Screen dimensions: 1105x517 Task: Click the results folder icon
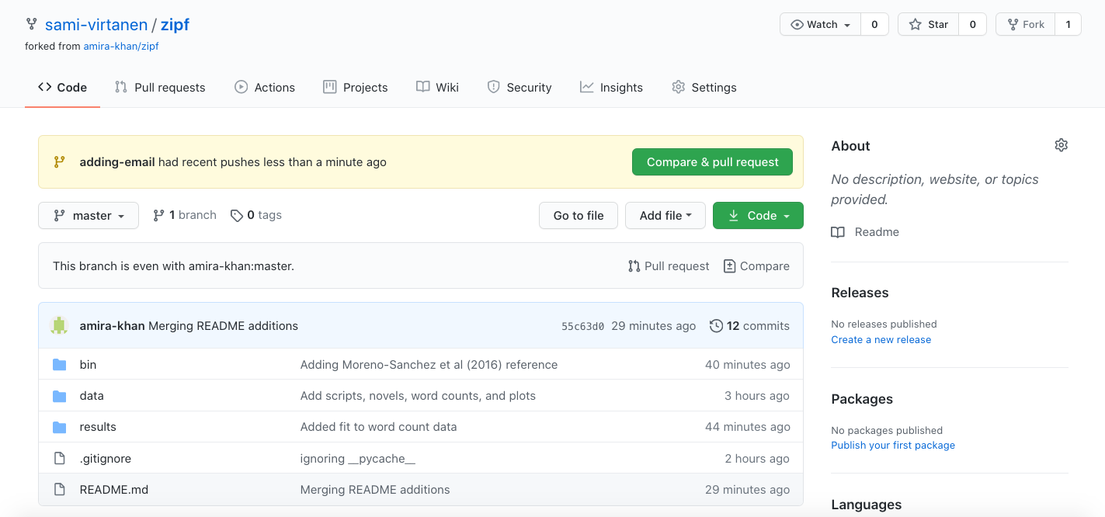59,427
